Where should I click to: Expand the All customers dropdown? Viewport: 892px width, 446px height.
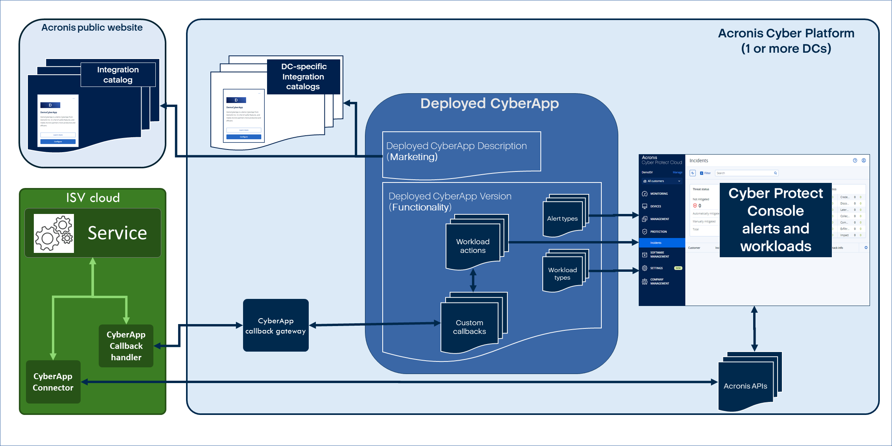(x=662, y=181)
